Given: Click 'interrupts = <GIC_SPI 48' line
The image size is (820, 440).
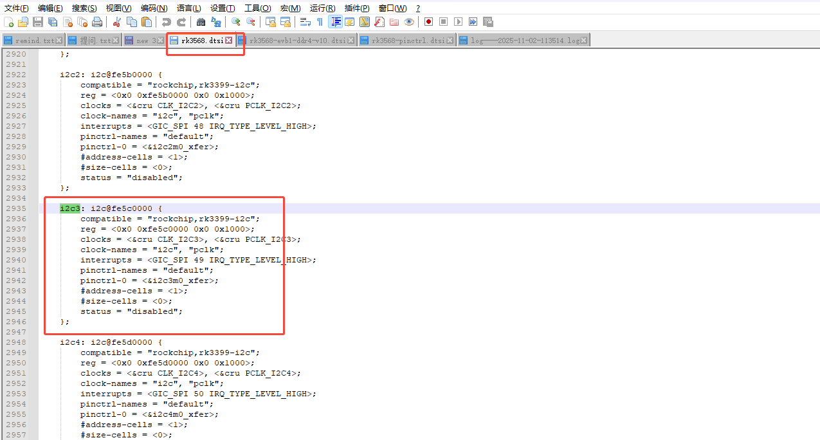Looking at the screenshot, I should click(198, 126).
